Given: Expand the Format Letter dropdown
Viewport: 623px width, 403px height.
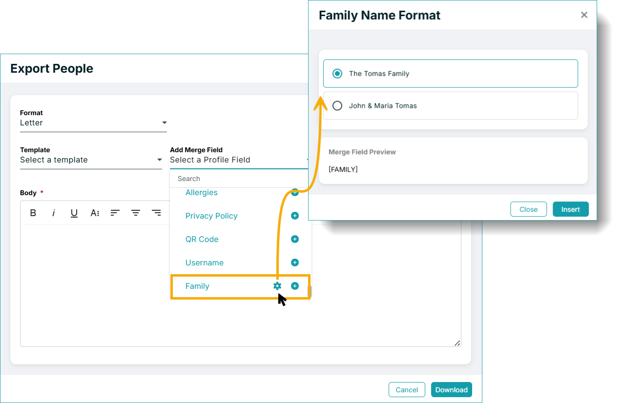Looking at the screenshot, I should pyautogui.click(x=93, y=123).
